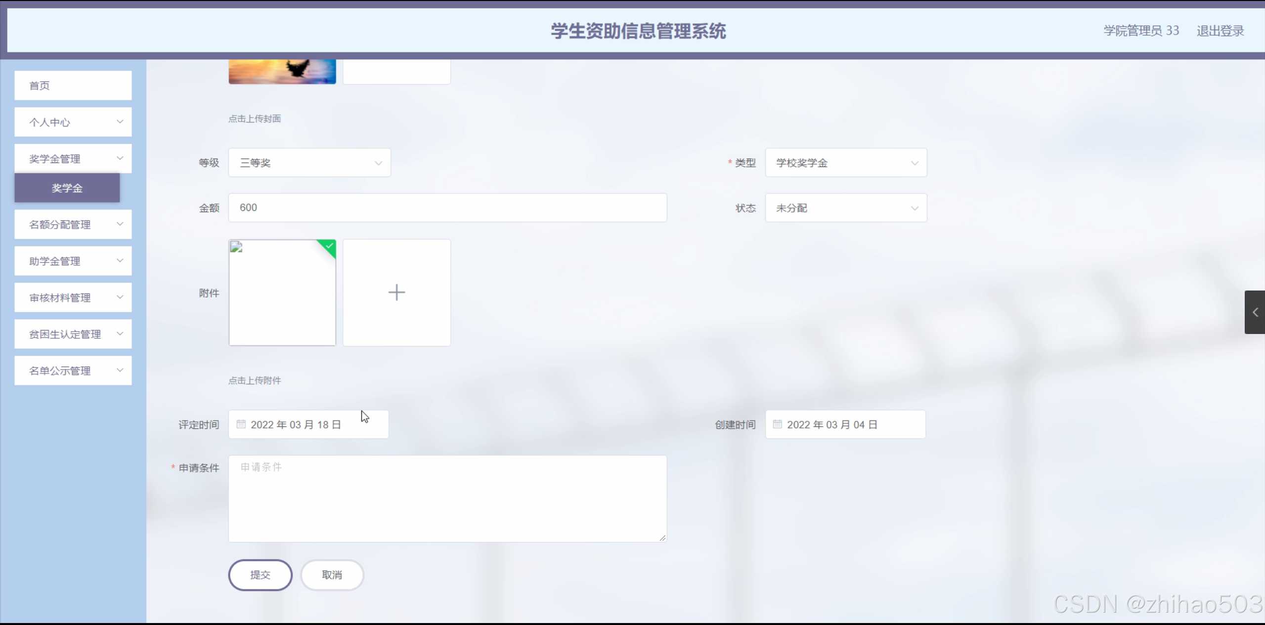
Task: Click 退出登录 to log out
Action: click(x=1220, y=31)
